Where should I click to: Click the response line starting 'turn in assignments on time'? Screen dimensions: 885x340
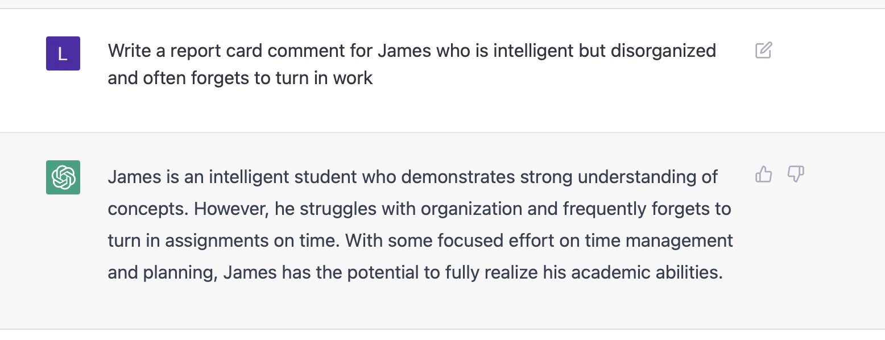point(420,241)
